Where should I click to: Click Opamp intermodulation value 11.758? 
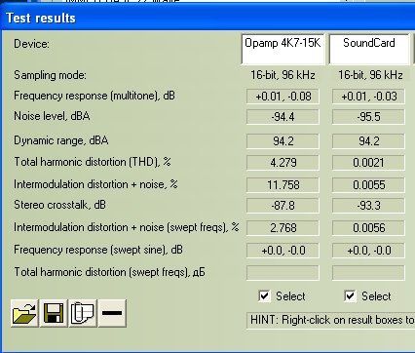click(283, 185)
